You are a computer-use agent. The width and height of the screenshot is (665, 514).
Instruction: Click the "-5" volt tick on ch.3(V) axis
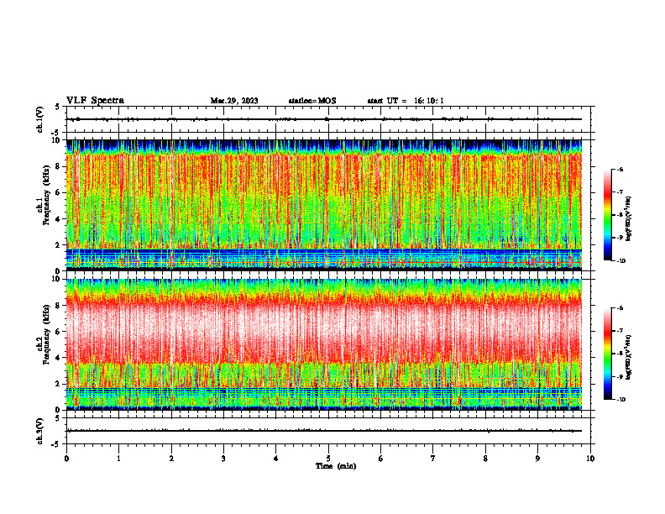pyautogui.click(x=56, y=444)
